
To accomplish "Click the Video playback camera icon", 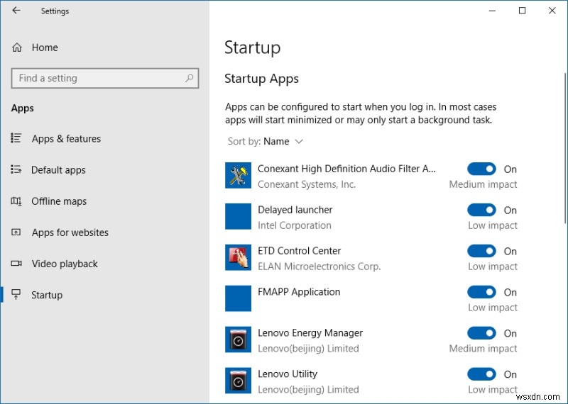I will click(16, 263).
